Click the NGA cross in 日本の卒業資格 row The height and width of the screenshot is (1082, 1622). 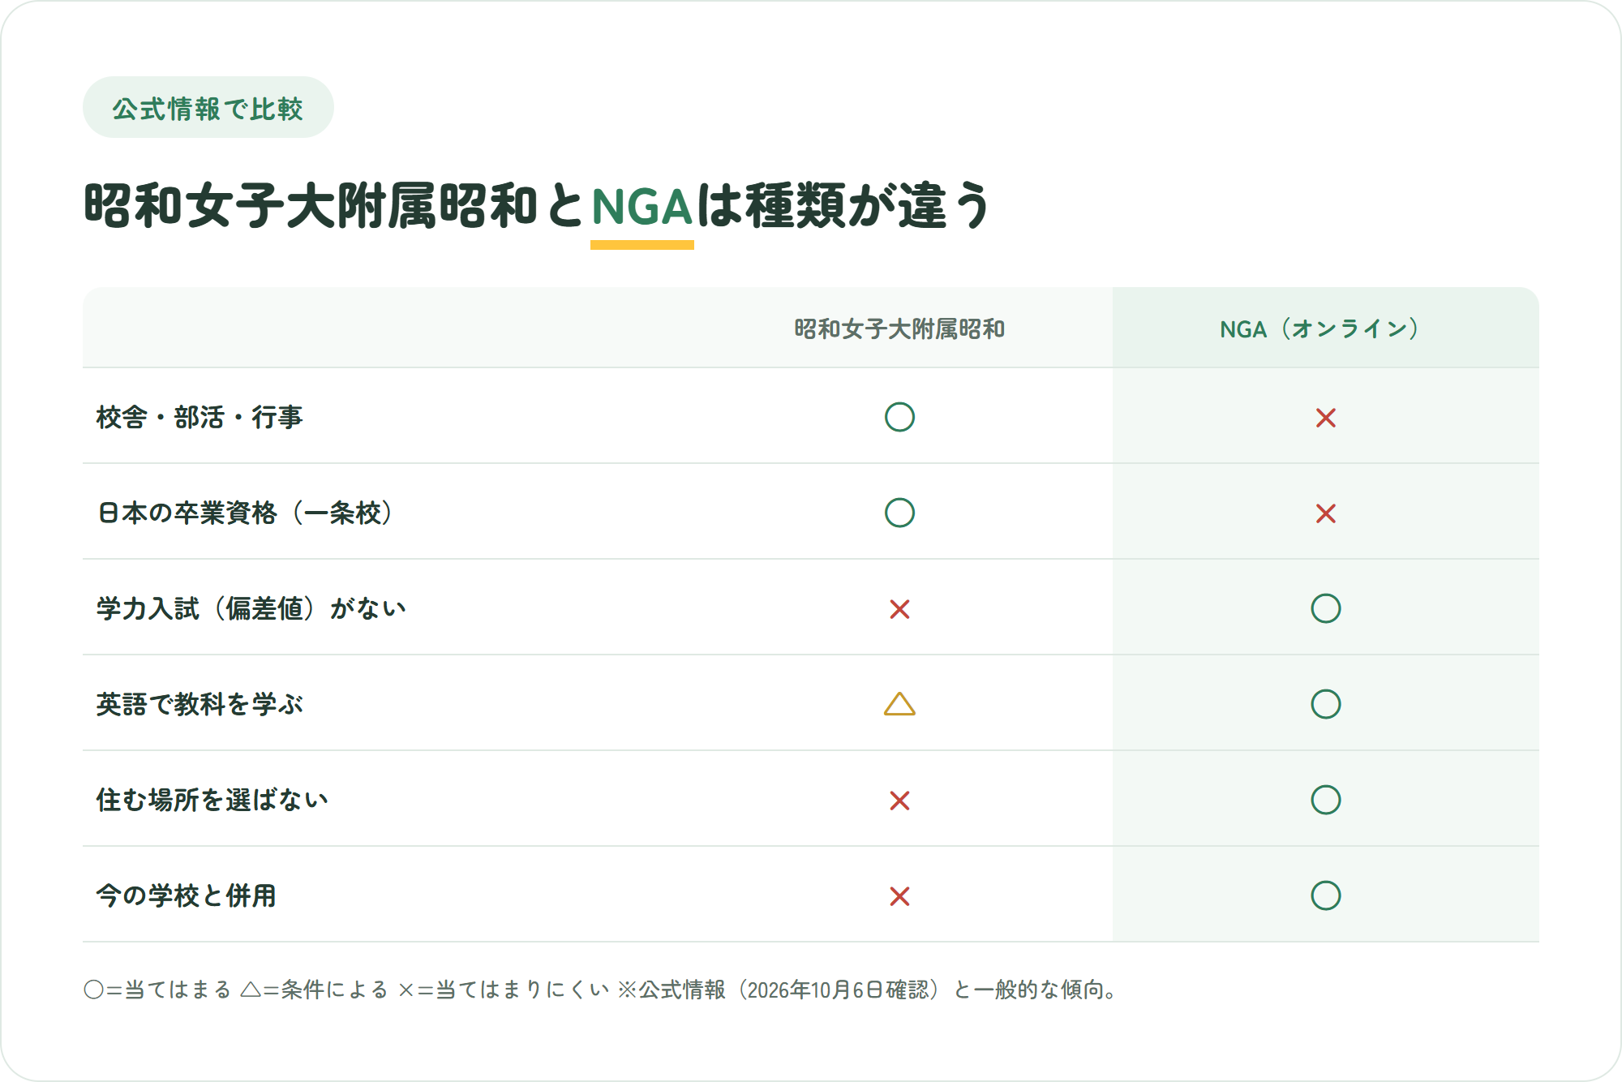coord(1326,513)
